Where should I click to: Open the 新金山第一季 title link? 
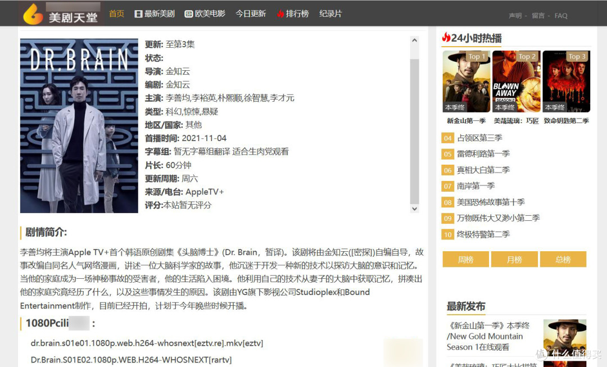tap(466, 121)
